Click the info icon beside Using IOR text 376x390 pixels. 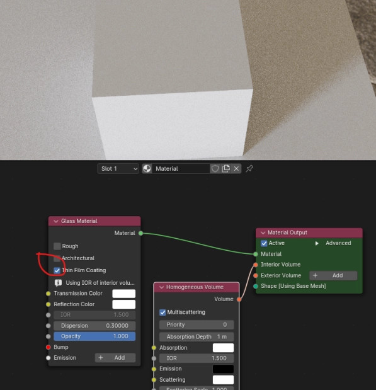coord(58,282)
